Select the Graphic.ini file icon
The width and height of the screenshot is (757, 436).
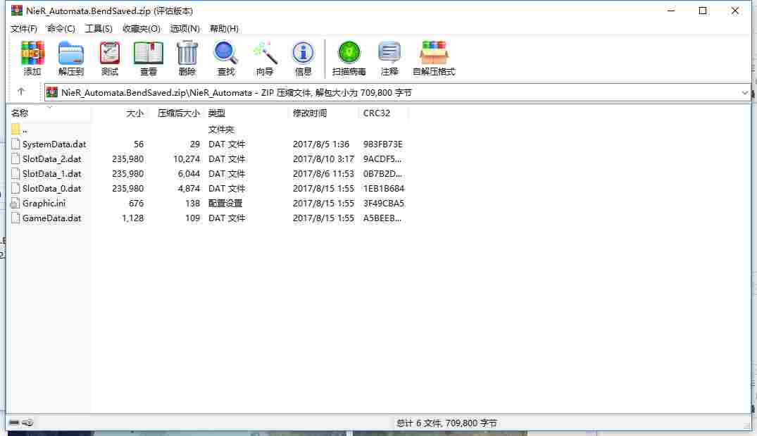tap(15, 204)
